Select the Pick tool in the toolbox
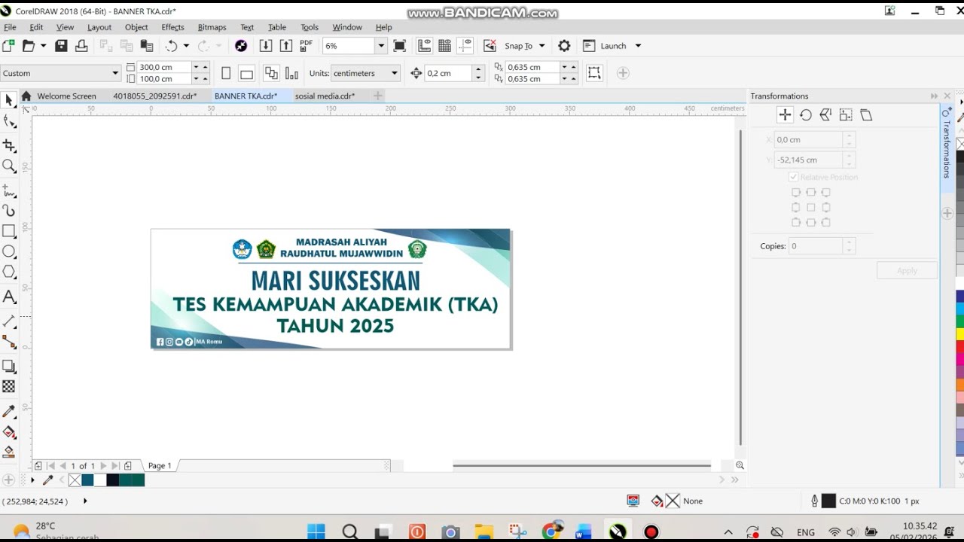Viewport: 964px width, 542px height. coord(9,100)
